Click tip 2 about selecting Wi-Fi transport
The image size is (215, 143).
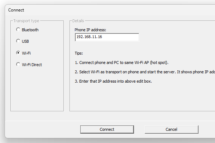coord(145,72)
